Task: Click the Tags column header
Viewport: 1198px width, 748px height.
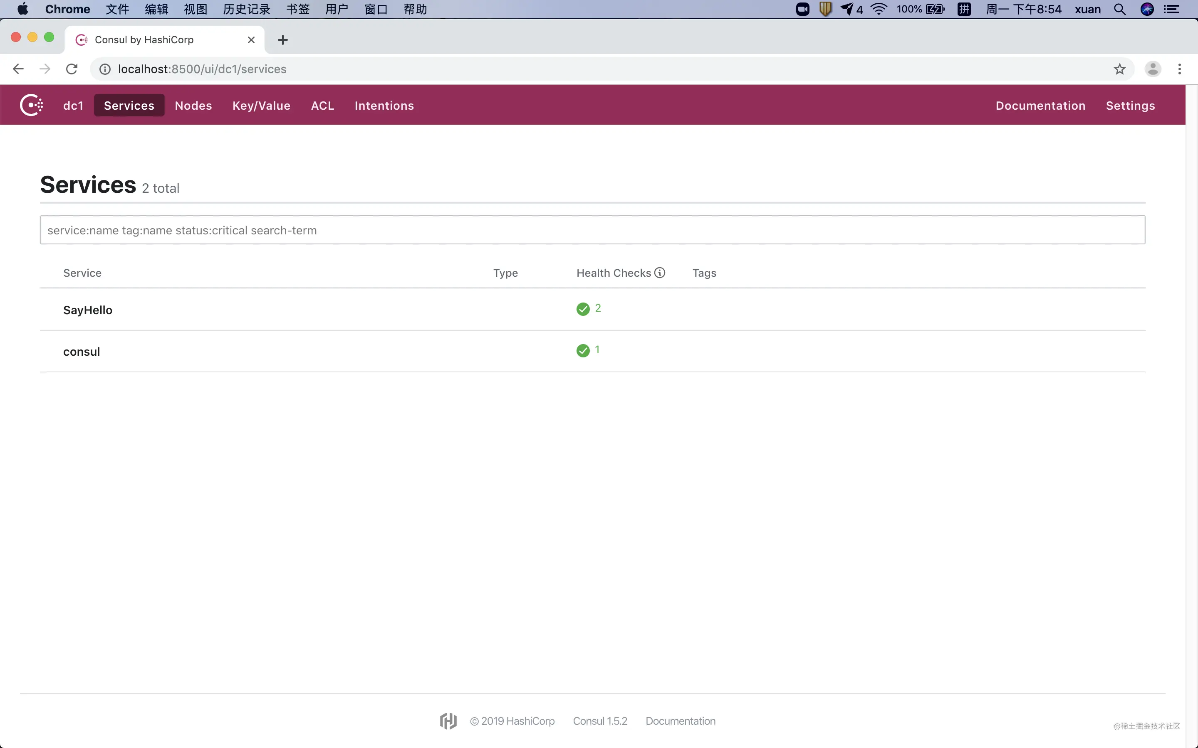Action: (x=704, y=273)
